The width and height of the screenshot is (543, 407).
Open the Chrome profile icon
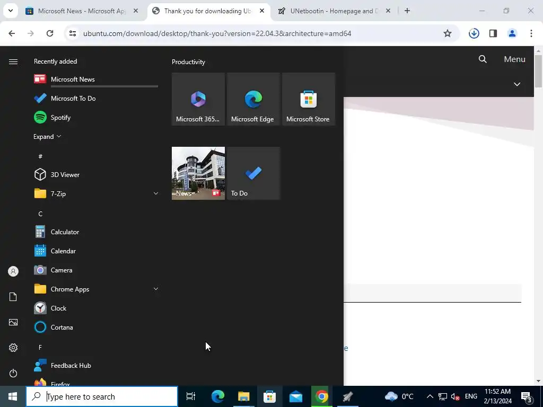click(x=512, y=33)
